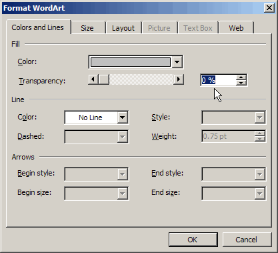Click the Transparency percentage input field

tap(219, 80)
